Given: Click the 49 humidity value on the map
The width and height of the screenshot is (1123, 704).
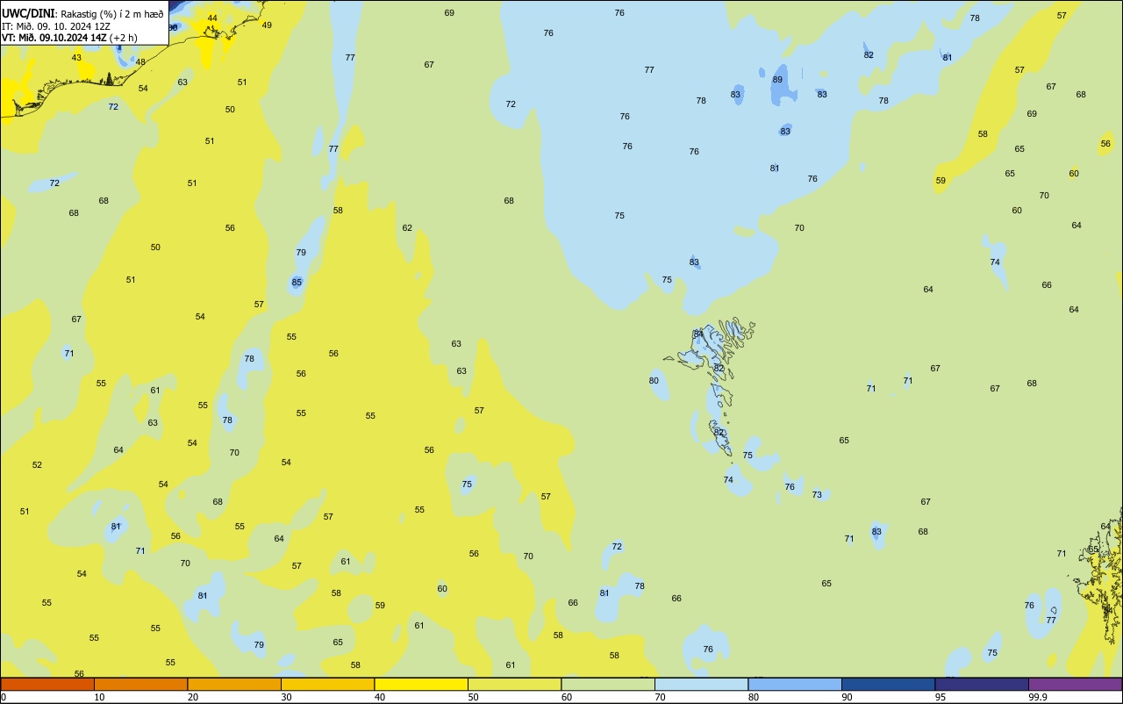Looking at the screenshot, I should (267, 25).
